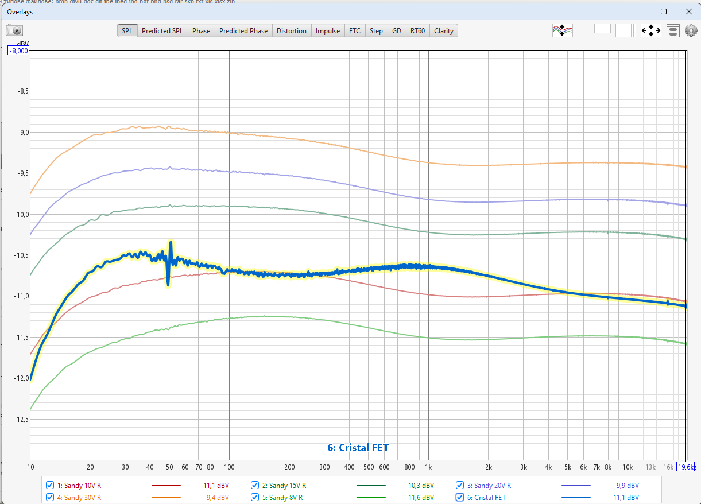This screenshot has height=504, width=701.
Task: Uncheck the Sandy 8V R trace checkbox
Action: click(x=255, y=498)
